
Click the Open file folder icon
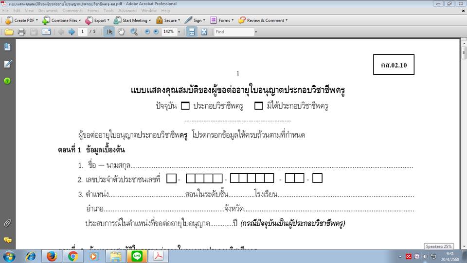pyautogui.click(x=9, y=32)
